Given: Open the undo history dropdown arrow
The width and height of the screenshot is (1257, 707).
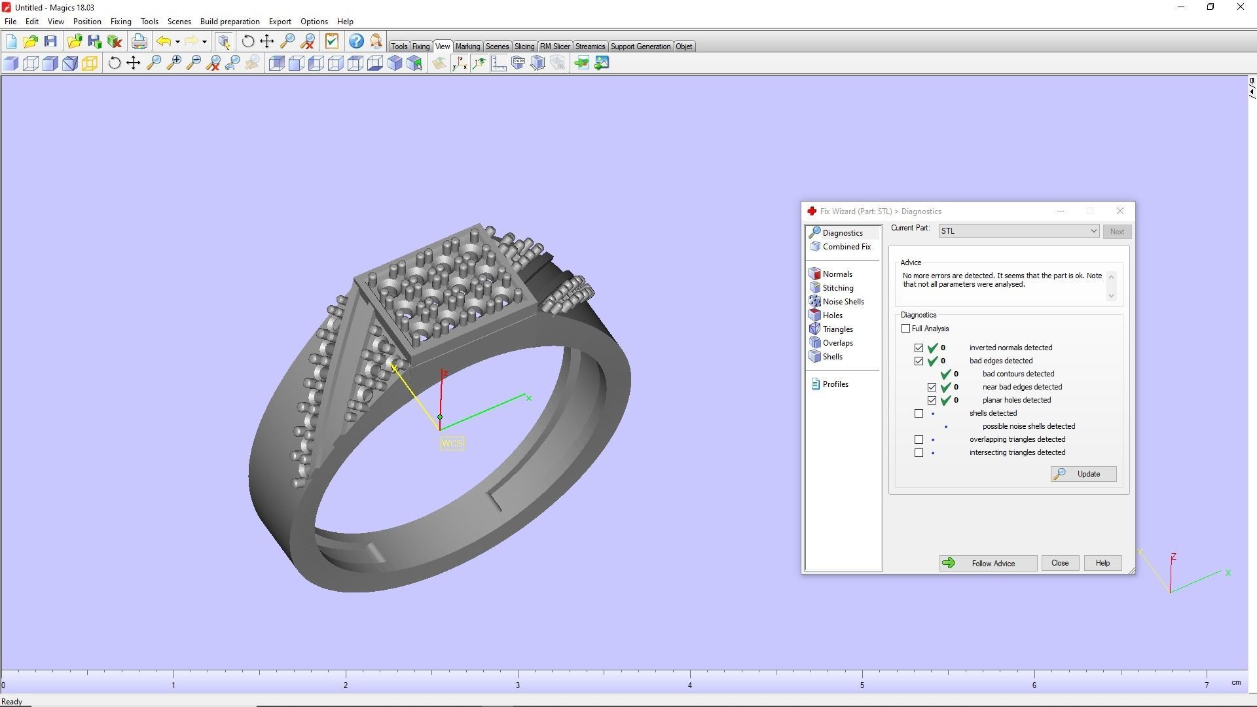Looking at the screenshot, I should [x=177, y=42].
